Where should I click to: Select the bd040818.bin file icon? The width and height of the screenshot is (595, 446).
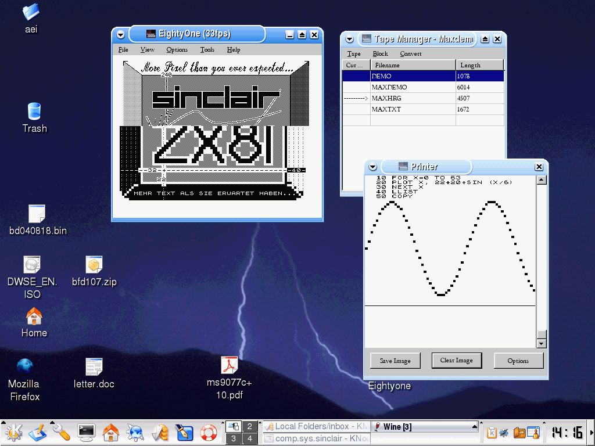[x=37, y=214]
